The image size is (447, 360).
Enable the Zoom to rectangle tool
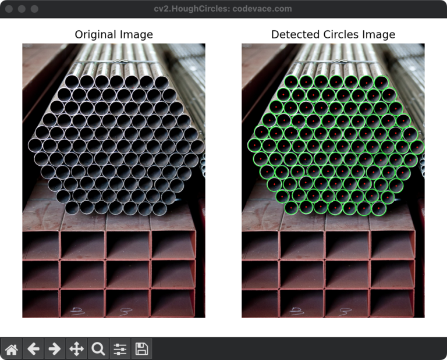98,349
